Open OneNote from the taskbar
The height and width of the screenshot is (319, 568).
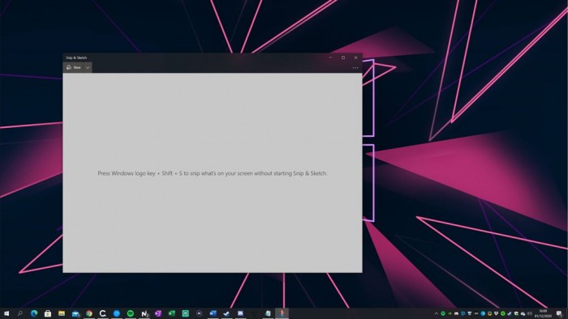[x=158, y=313]
